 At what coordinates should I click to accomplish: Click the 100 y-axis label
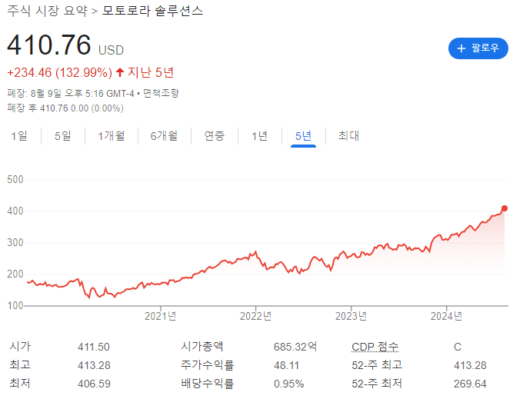(x=15, y=305)
